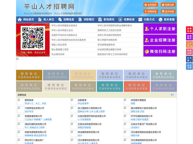Open the 联系客服 menu item

click(x=169, y=19)
